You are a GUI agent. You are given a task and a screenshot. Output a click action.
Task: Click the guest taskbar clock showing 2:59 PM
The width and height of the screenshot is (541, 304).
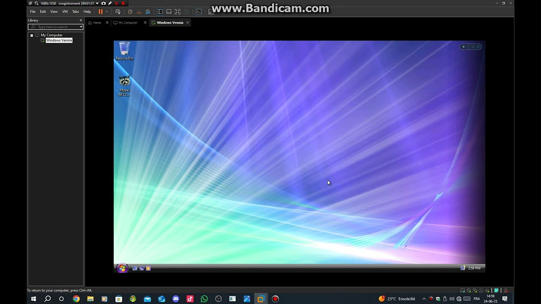[474, 268]
